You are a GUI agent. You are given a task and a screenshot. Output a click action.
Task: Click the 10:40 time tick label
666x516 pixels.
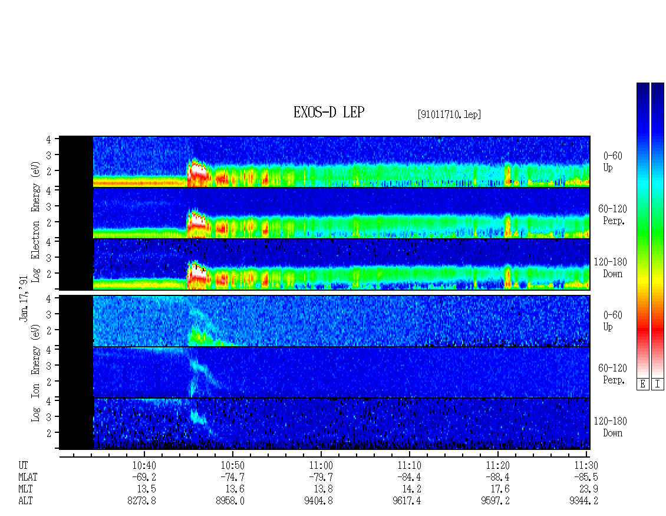click(144, 465)
